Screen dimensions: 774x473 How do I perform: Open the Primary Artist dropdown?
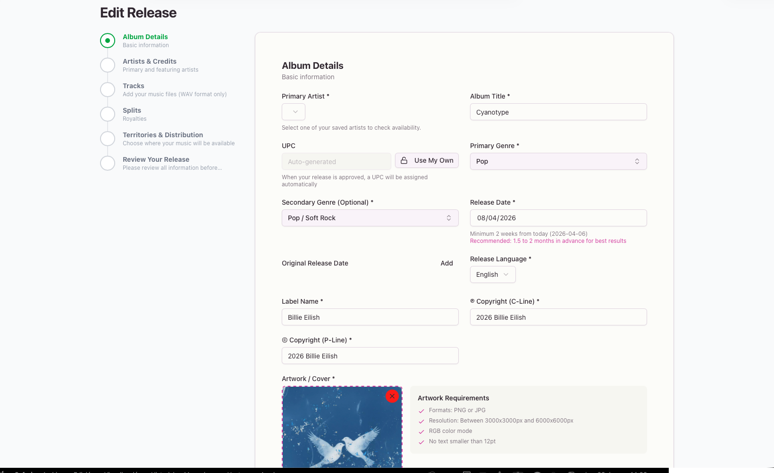[x=293, y=112]
